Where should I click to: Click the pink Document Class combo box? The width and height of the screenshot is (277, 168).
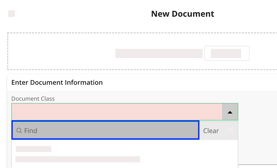point(117,112)
